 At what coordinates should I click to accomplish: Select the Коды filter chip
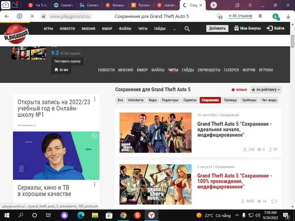click(x=153, y=100)
